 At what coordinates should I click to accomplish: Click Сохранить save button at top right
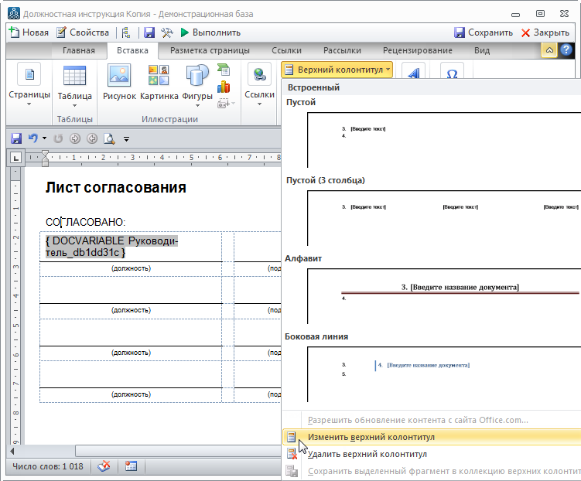(484, 32)
